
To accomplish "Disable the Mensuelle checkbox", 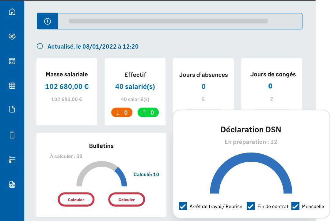I will coord(295,206).
